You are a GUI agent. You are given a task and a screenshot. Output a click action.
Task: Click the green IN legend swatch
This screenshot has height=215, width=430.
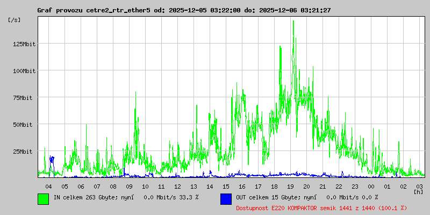click(x=43, y=198)
